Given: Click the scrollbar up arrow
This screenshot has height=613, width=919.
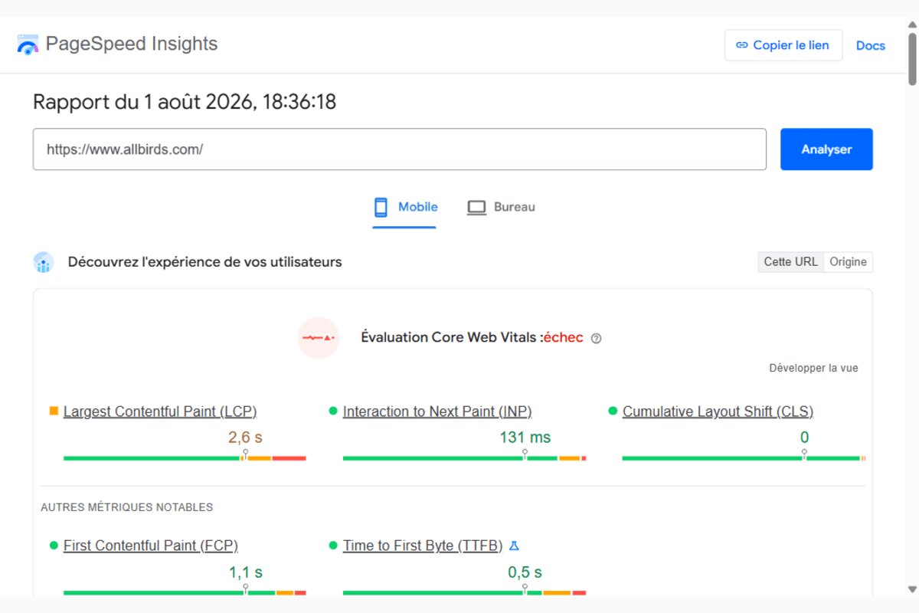Looking at the screenshot, I should 912,24.
